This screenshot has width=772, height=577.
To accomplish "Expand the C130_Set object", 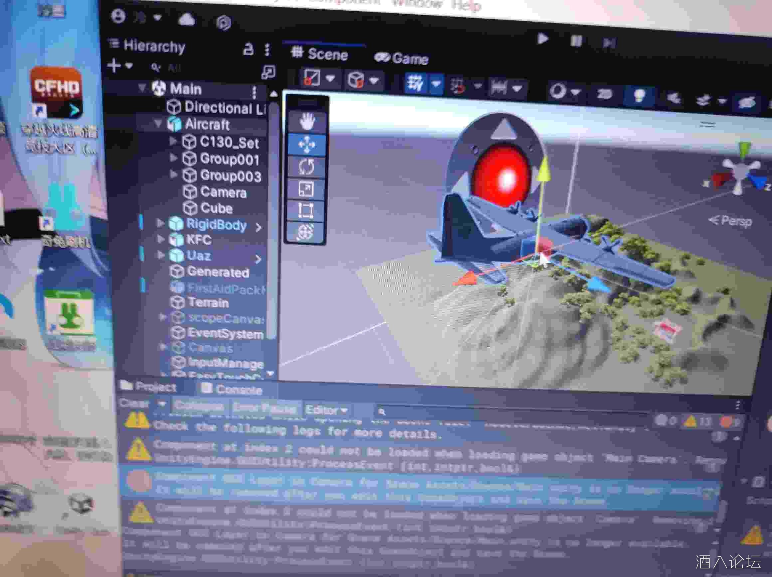I will click(x=173, y=141).
